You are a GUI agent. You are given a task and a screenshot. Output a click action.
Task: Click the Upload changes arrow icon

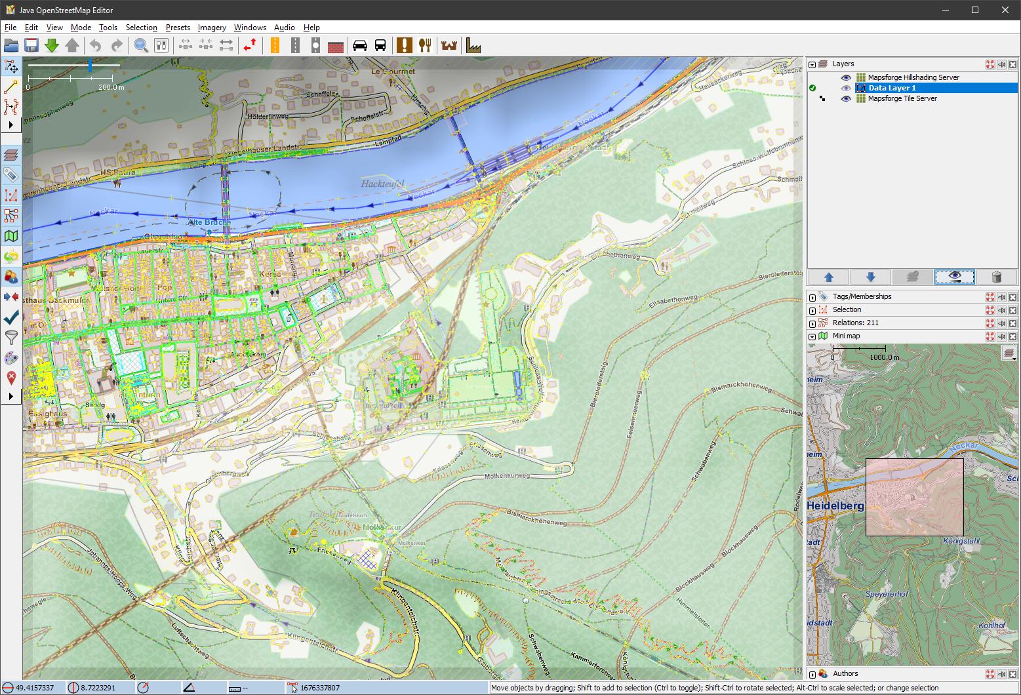pyautogui.click(x=73, y=45)
